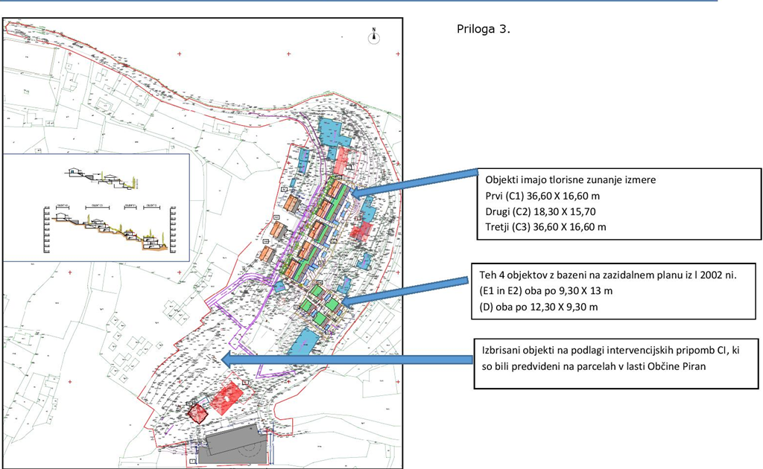Open the upper cross-section drawing in the inset

(x=102, y=177)
